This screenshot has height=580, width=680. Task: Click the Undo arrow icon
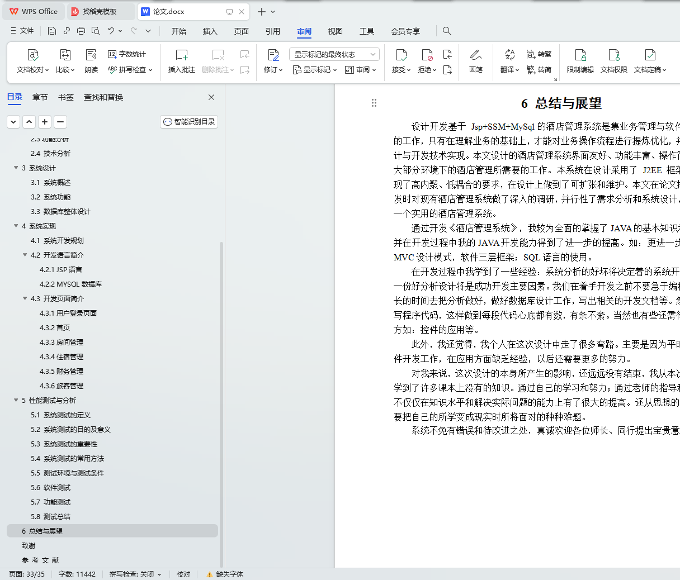point(111,31)
